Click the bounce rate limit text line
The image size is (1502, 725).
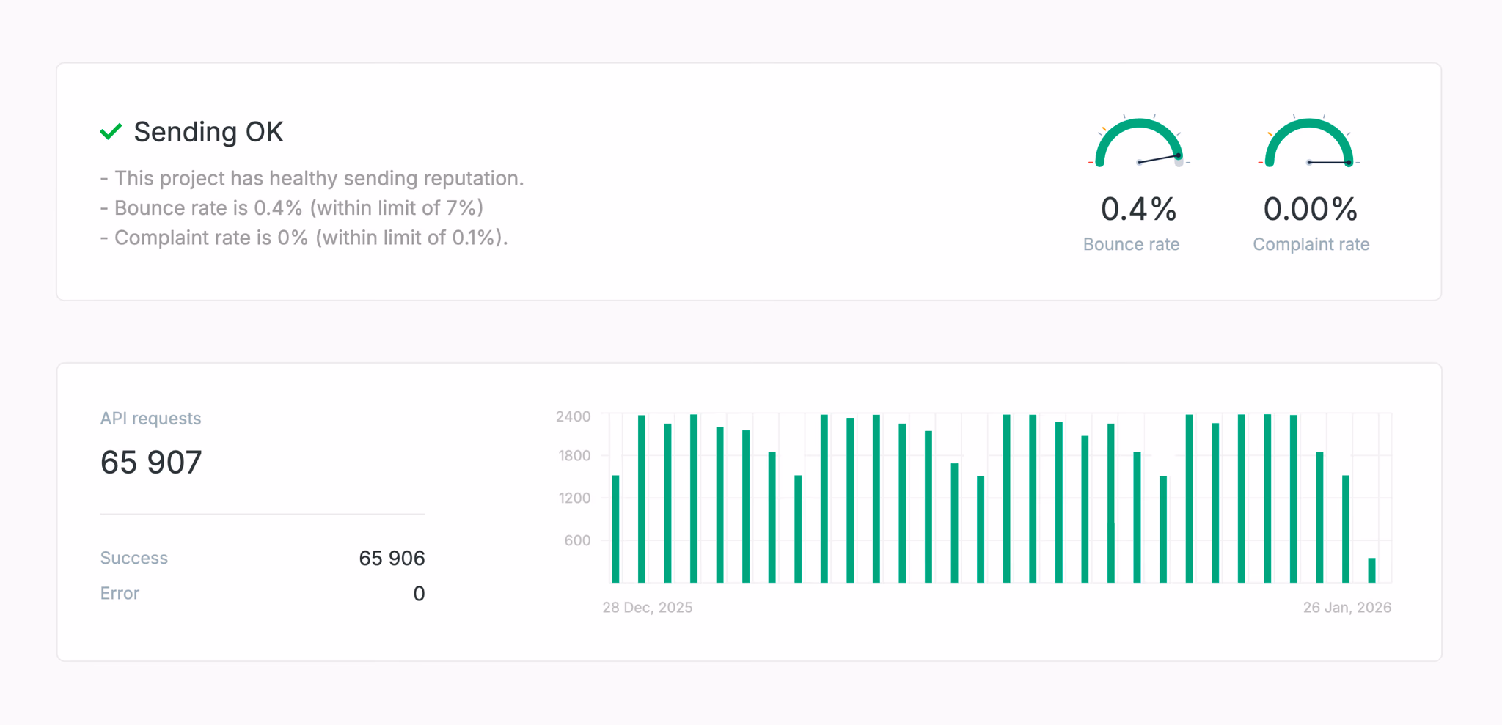pos(291,207)
